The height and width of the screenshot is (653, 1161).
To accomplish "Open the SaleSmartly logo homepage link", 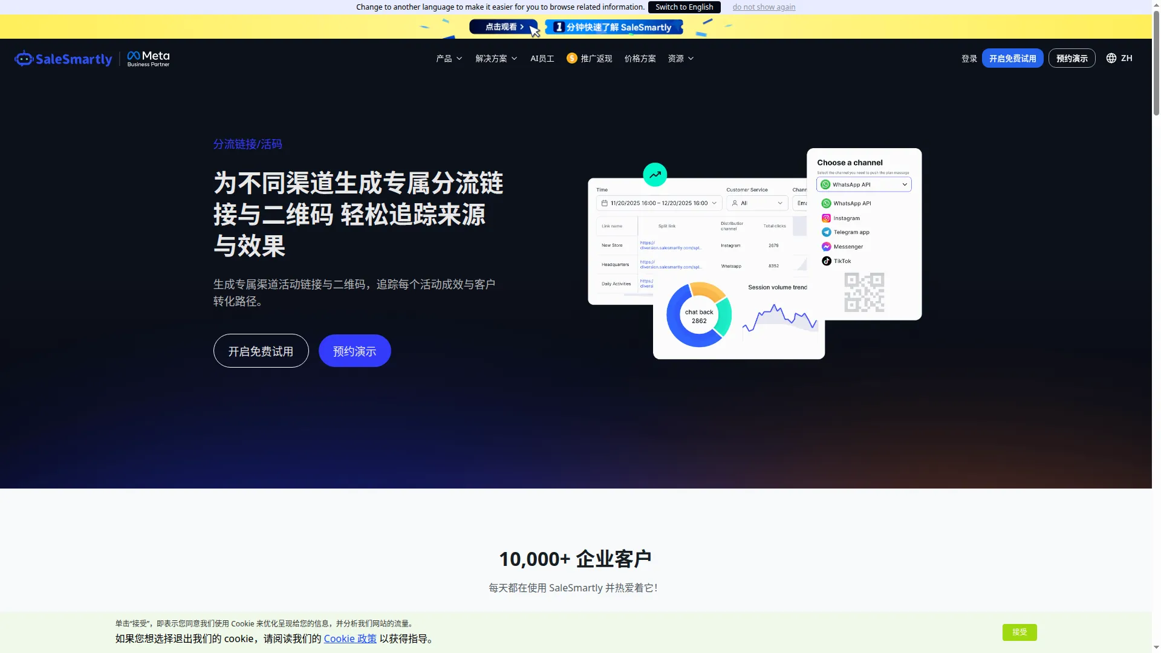I will click(x=63, y=59).
